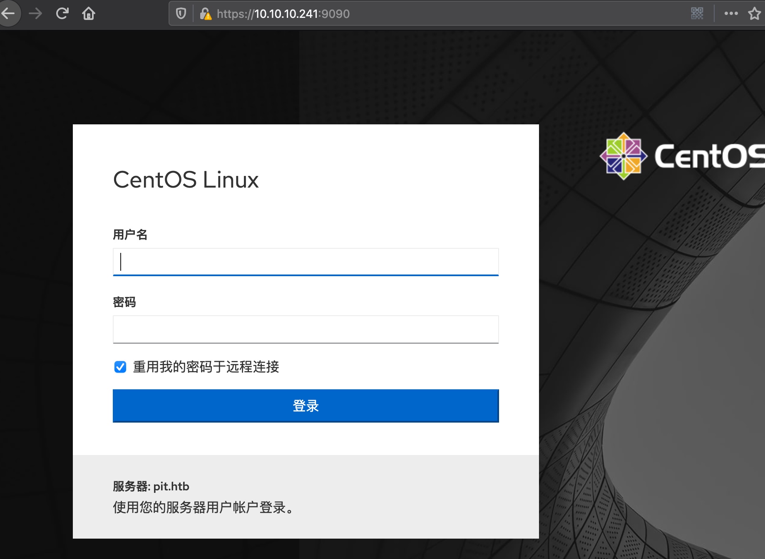Click the 登录 login button

[x=306, y=406]
